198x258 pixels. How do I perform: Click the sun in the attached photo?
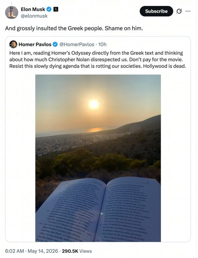tap(94, 104)
